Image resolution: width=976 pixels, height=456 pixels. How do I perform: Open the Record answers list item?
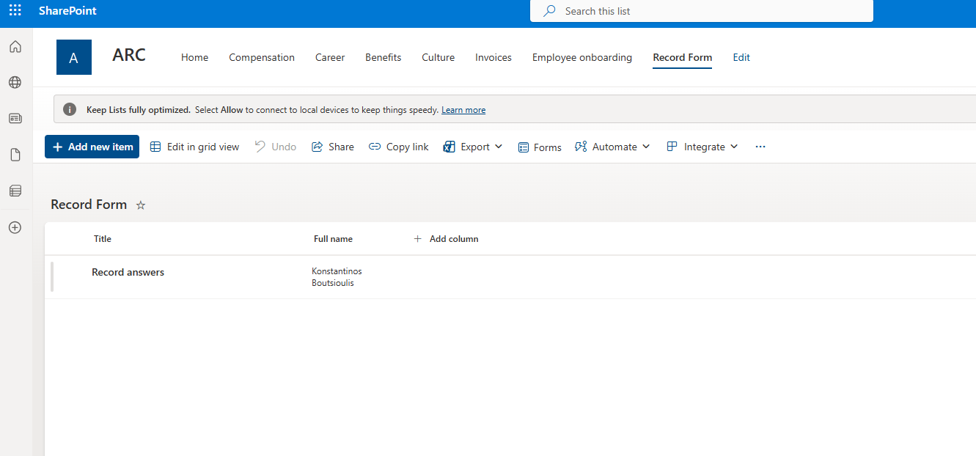tap(128, 272)
